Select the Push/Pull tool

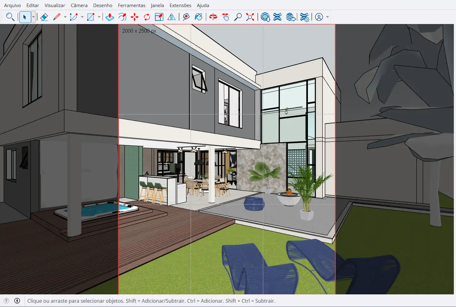(x=110, y=17)
